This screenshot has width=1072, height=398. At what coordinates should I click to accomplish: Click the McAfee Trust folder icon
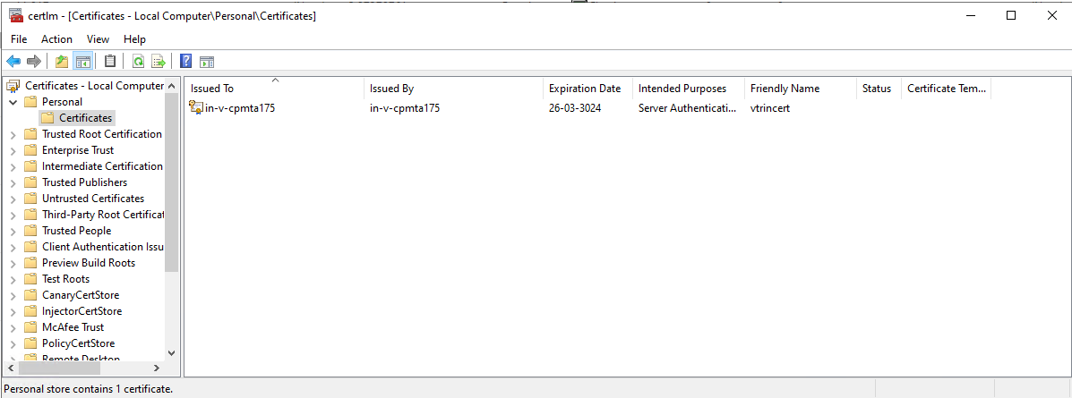(x=30, y=327)
